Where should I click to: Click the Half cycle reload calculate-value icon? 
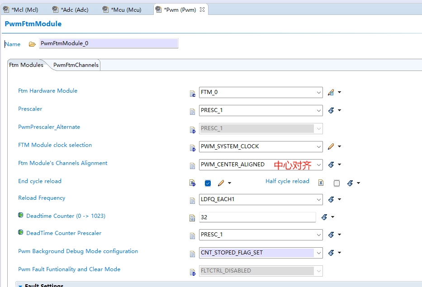click(350, 183)
